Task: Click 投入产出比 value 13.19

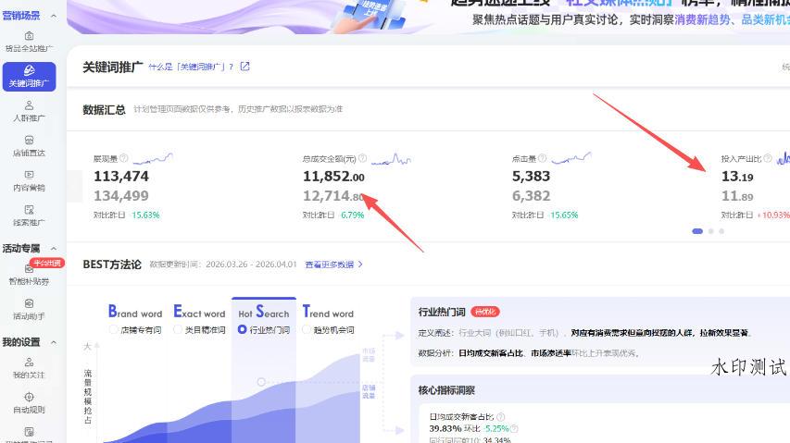Action: pos(737,177)
